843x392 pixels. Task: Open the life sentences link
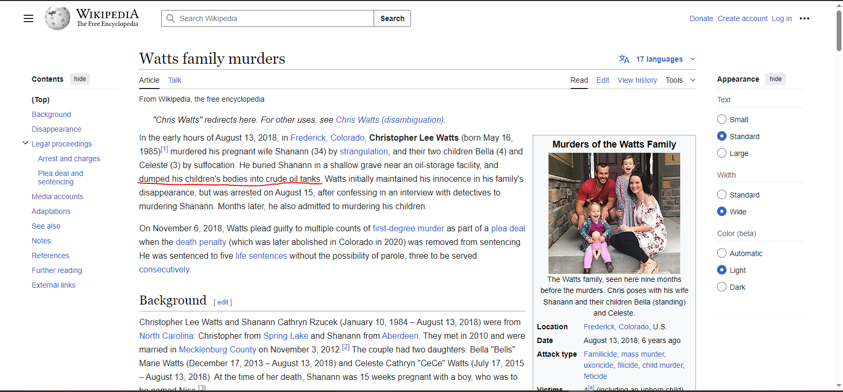coord(261,256)
